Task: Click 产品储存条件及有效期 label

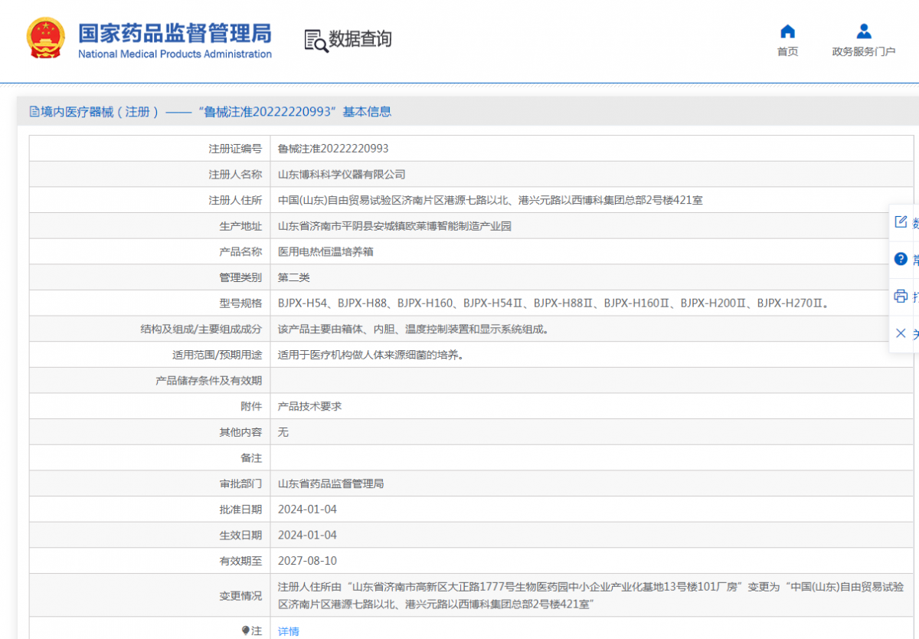Action: pos(208,381)
